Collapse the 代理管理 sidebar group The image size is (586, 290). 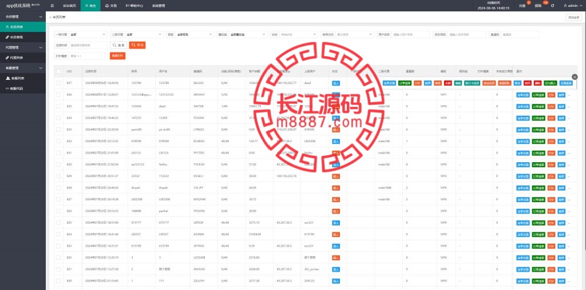23,48
